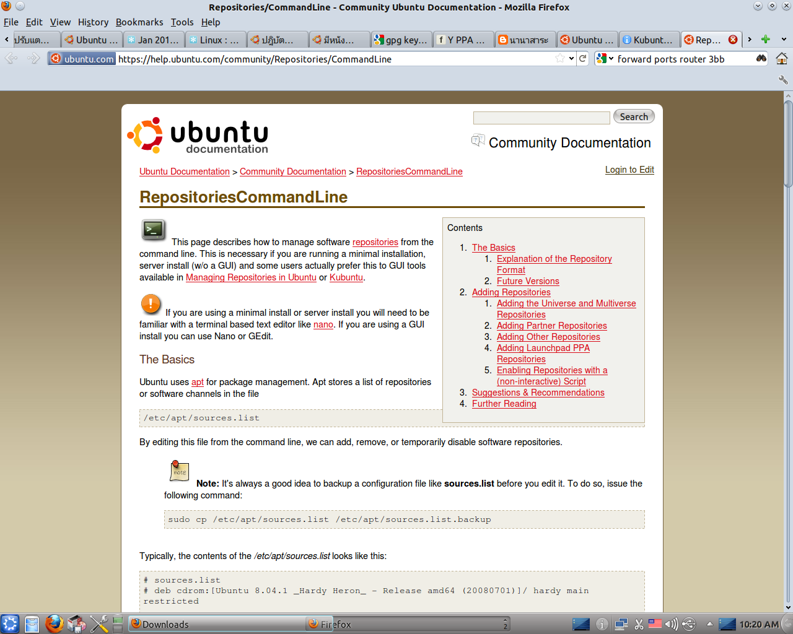Open the Kubuntu link in intro paragraph
The height and width of the screenshot is (634, 793).
coord(346,277)
